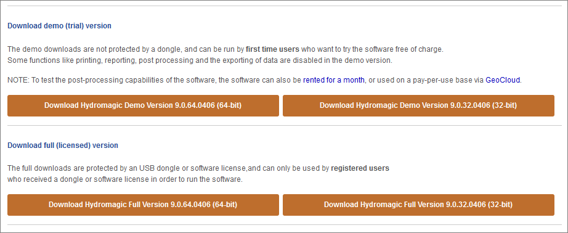Click the bold 'first time users' text
This screenshot has height=233, width=568.
tap(273, 49)
